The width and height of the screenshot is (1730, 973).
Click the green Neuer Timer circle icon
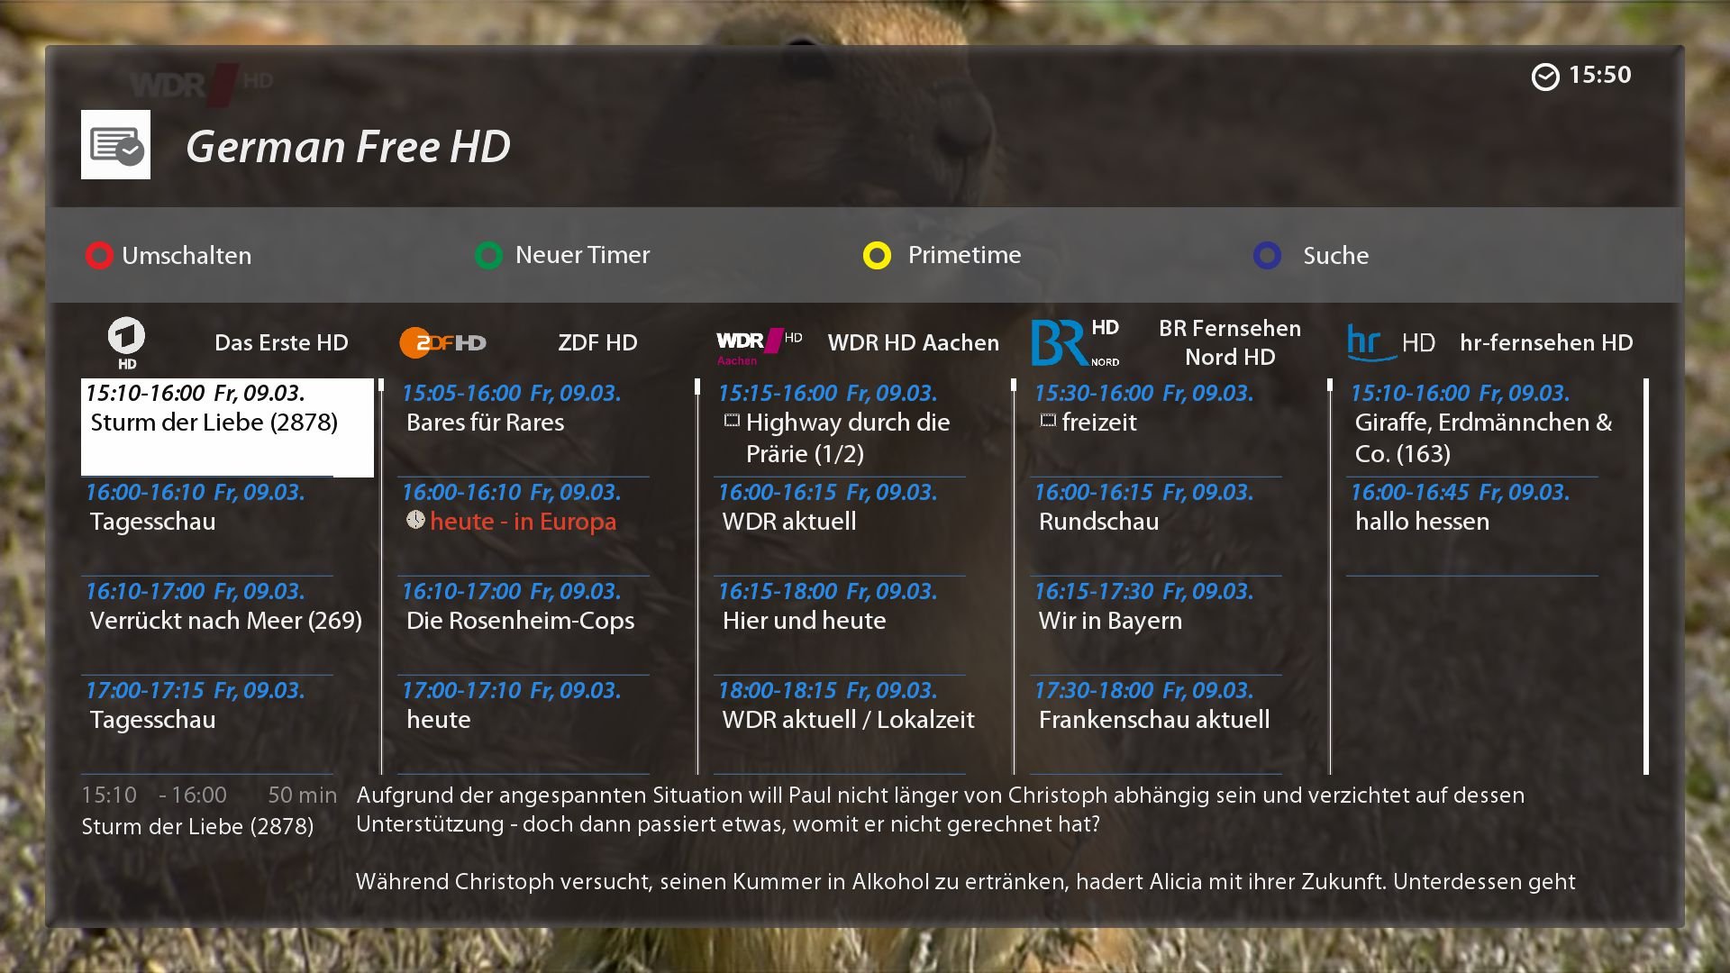[488, 256]
